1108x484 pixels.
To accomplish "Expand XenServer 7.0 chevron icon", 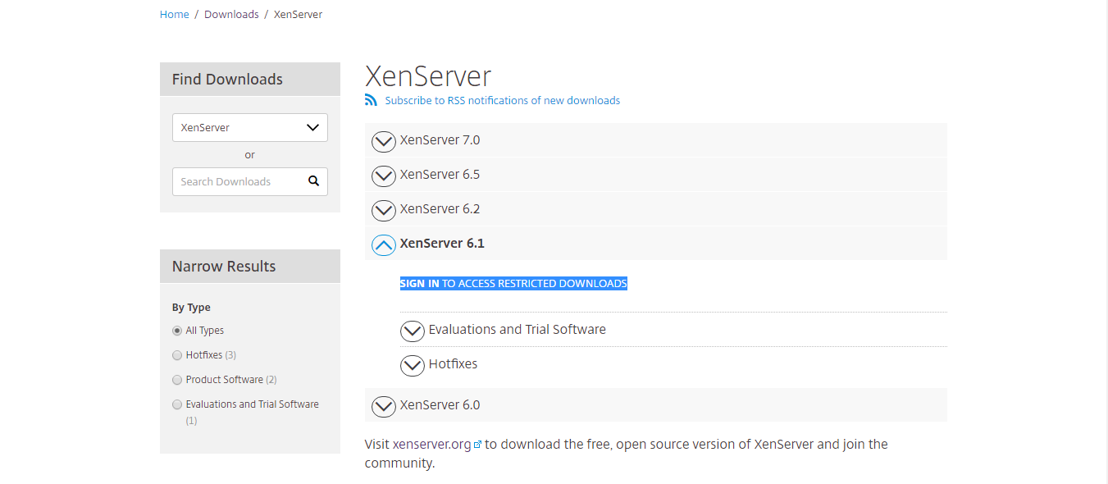I will [x=384, y=141].
